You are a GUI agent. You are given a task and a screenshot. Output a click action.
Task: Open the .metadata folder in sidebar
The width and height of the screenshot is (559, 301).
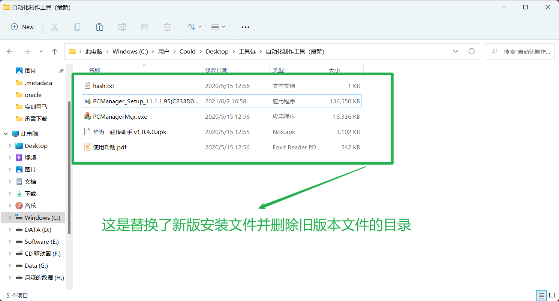pyautogui.click(x=33, y=83)
